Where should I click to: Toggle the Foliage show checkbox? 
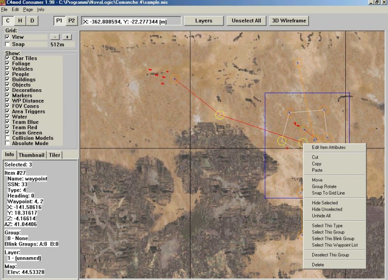7,64
